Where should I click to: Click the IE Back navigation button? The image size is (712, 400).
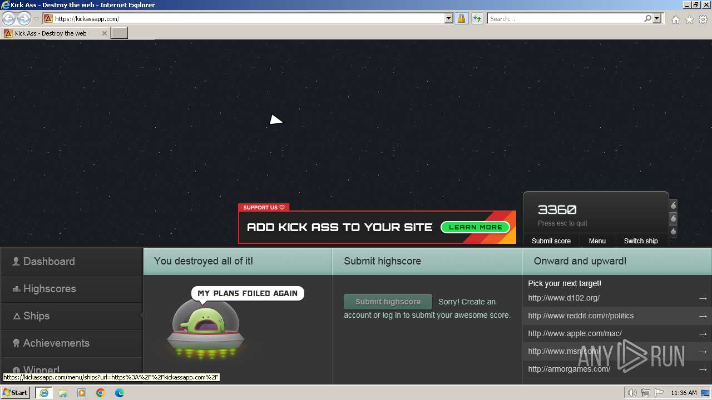[9, 18]
